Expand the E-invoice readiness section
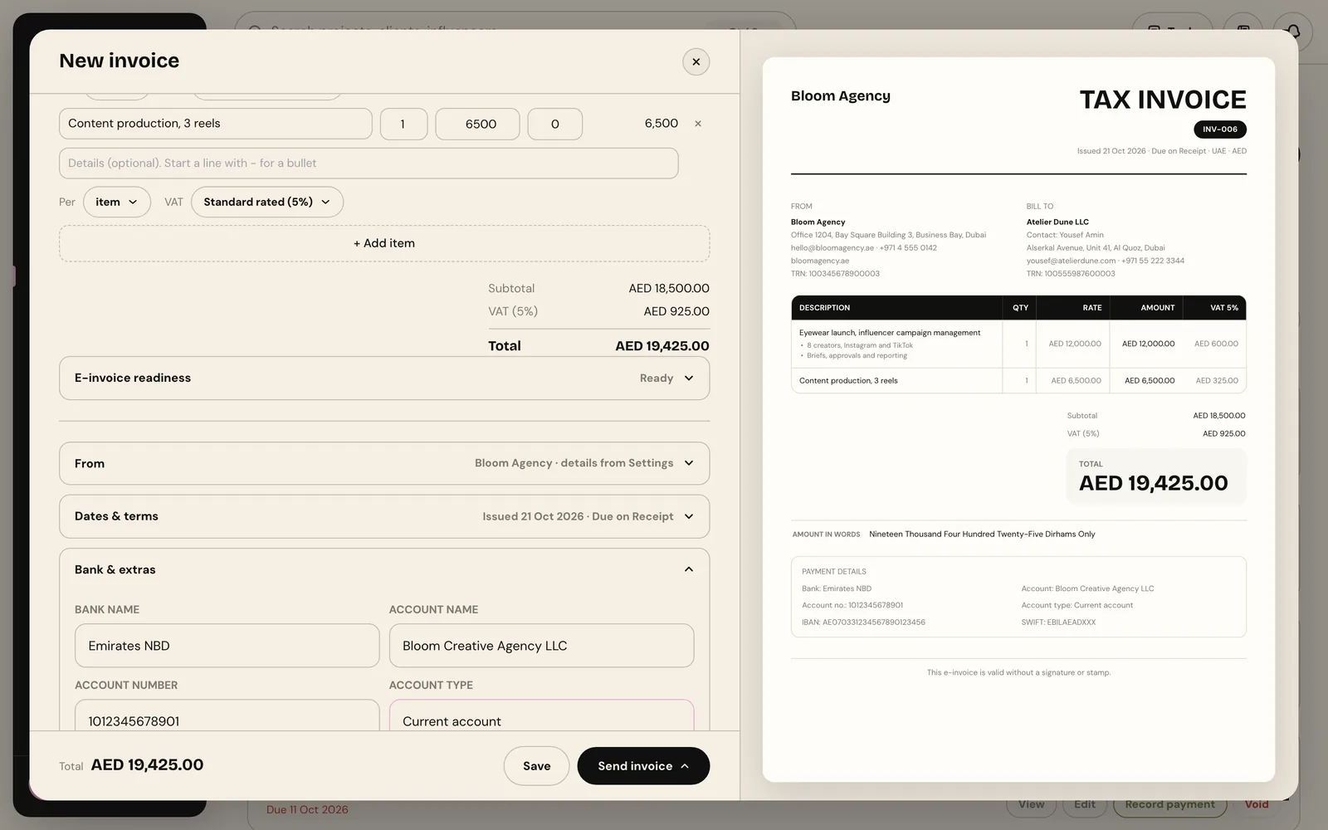The width and height of the screenshot is (1328, 830). tap(384, 378)
